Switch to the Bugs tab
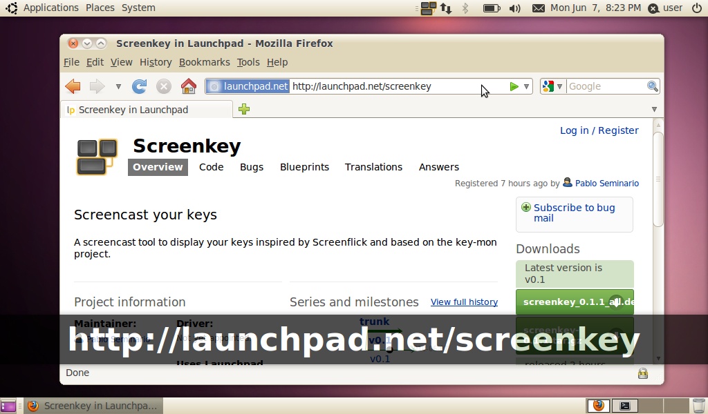The width and height of the screenshot is (708, 414). click(252, 167)
